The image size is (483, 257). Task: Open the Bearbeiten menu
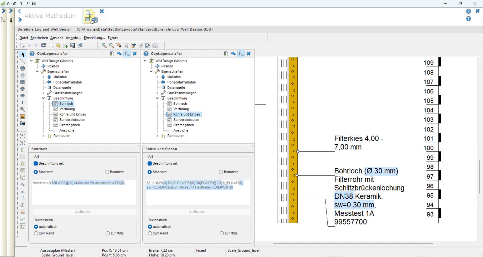39,38
